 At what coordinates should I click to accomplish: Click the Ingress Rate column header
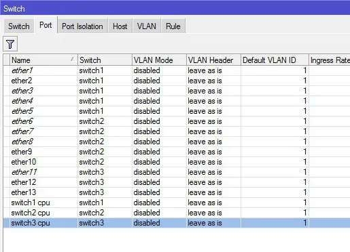coord(330,60)
